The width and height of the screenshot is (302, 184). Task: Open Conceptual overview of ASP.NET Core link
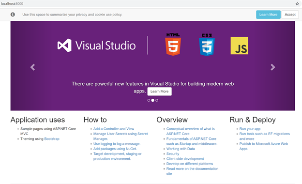[191, 131]
